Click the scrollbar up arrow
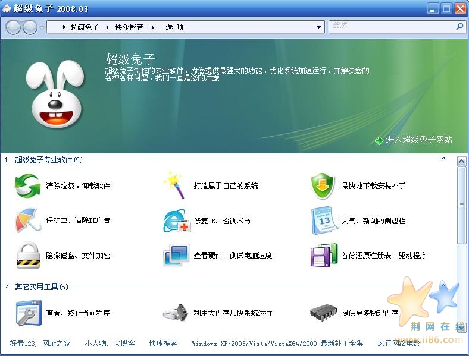 point(461,162)
